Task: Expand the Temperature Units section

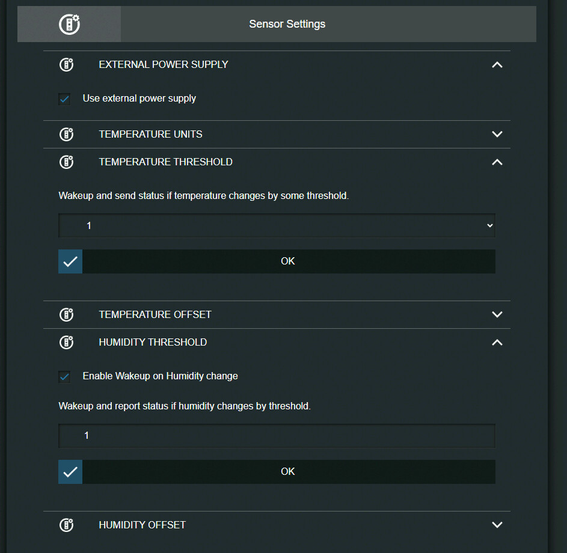Action: pyautogui.click(x=497, y=135)
